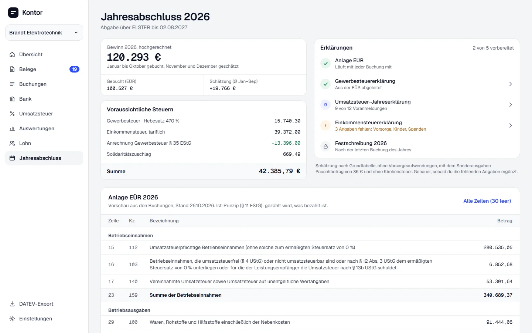The image size is (532, 333).
Task: Click the amount '91.444,06' for Waren, Rohstoffe
Action: pyautogui.click(x=499, y=322)
